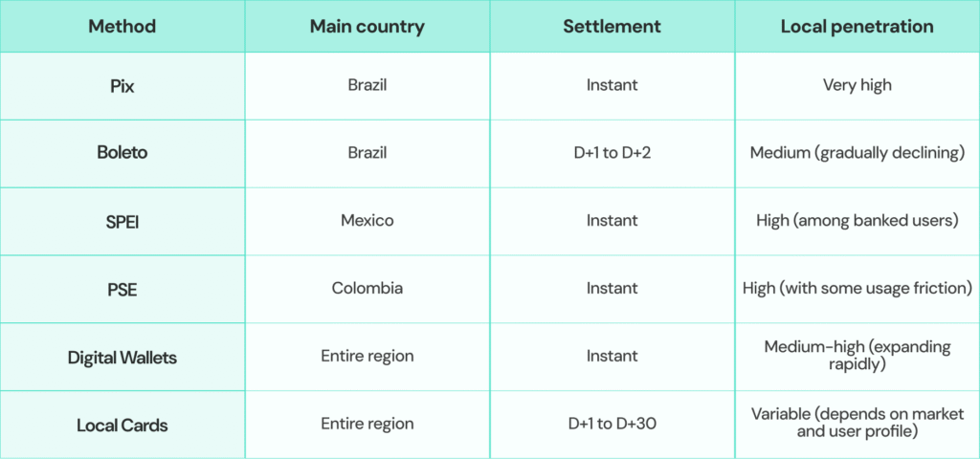
Task: Click the Method column header
Action: (x=122, y=27)
